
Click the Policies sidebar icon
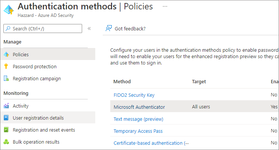[6, 54]
